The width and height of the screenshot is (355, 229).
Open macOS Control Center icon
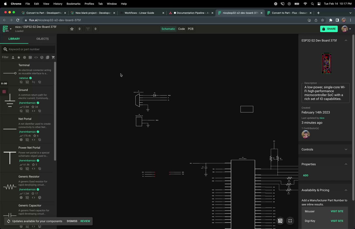coord(319,4)
